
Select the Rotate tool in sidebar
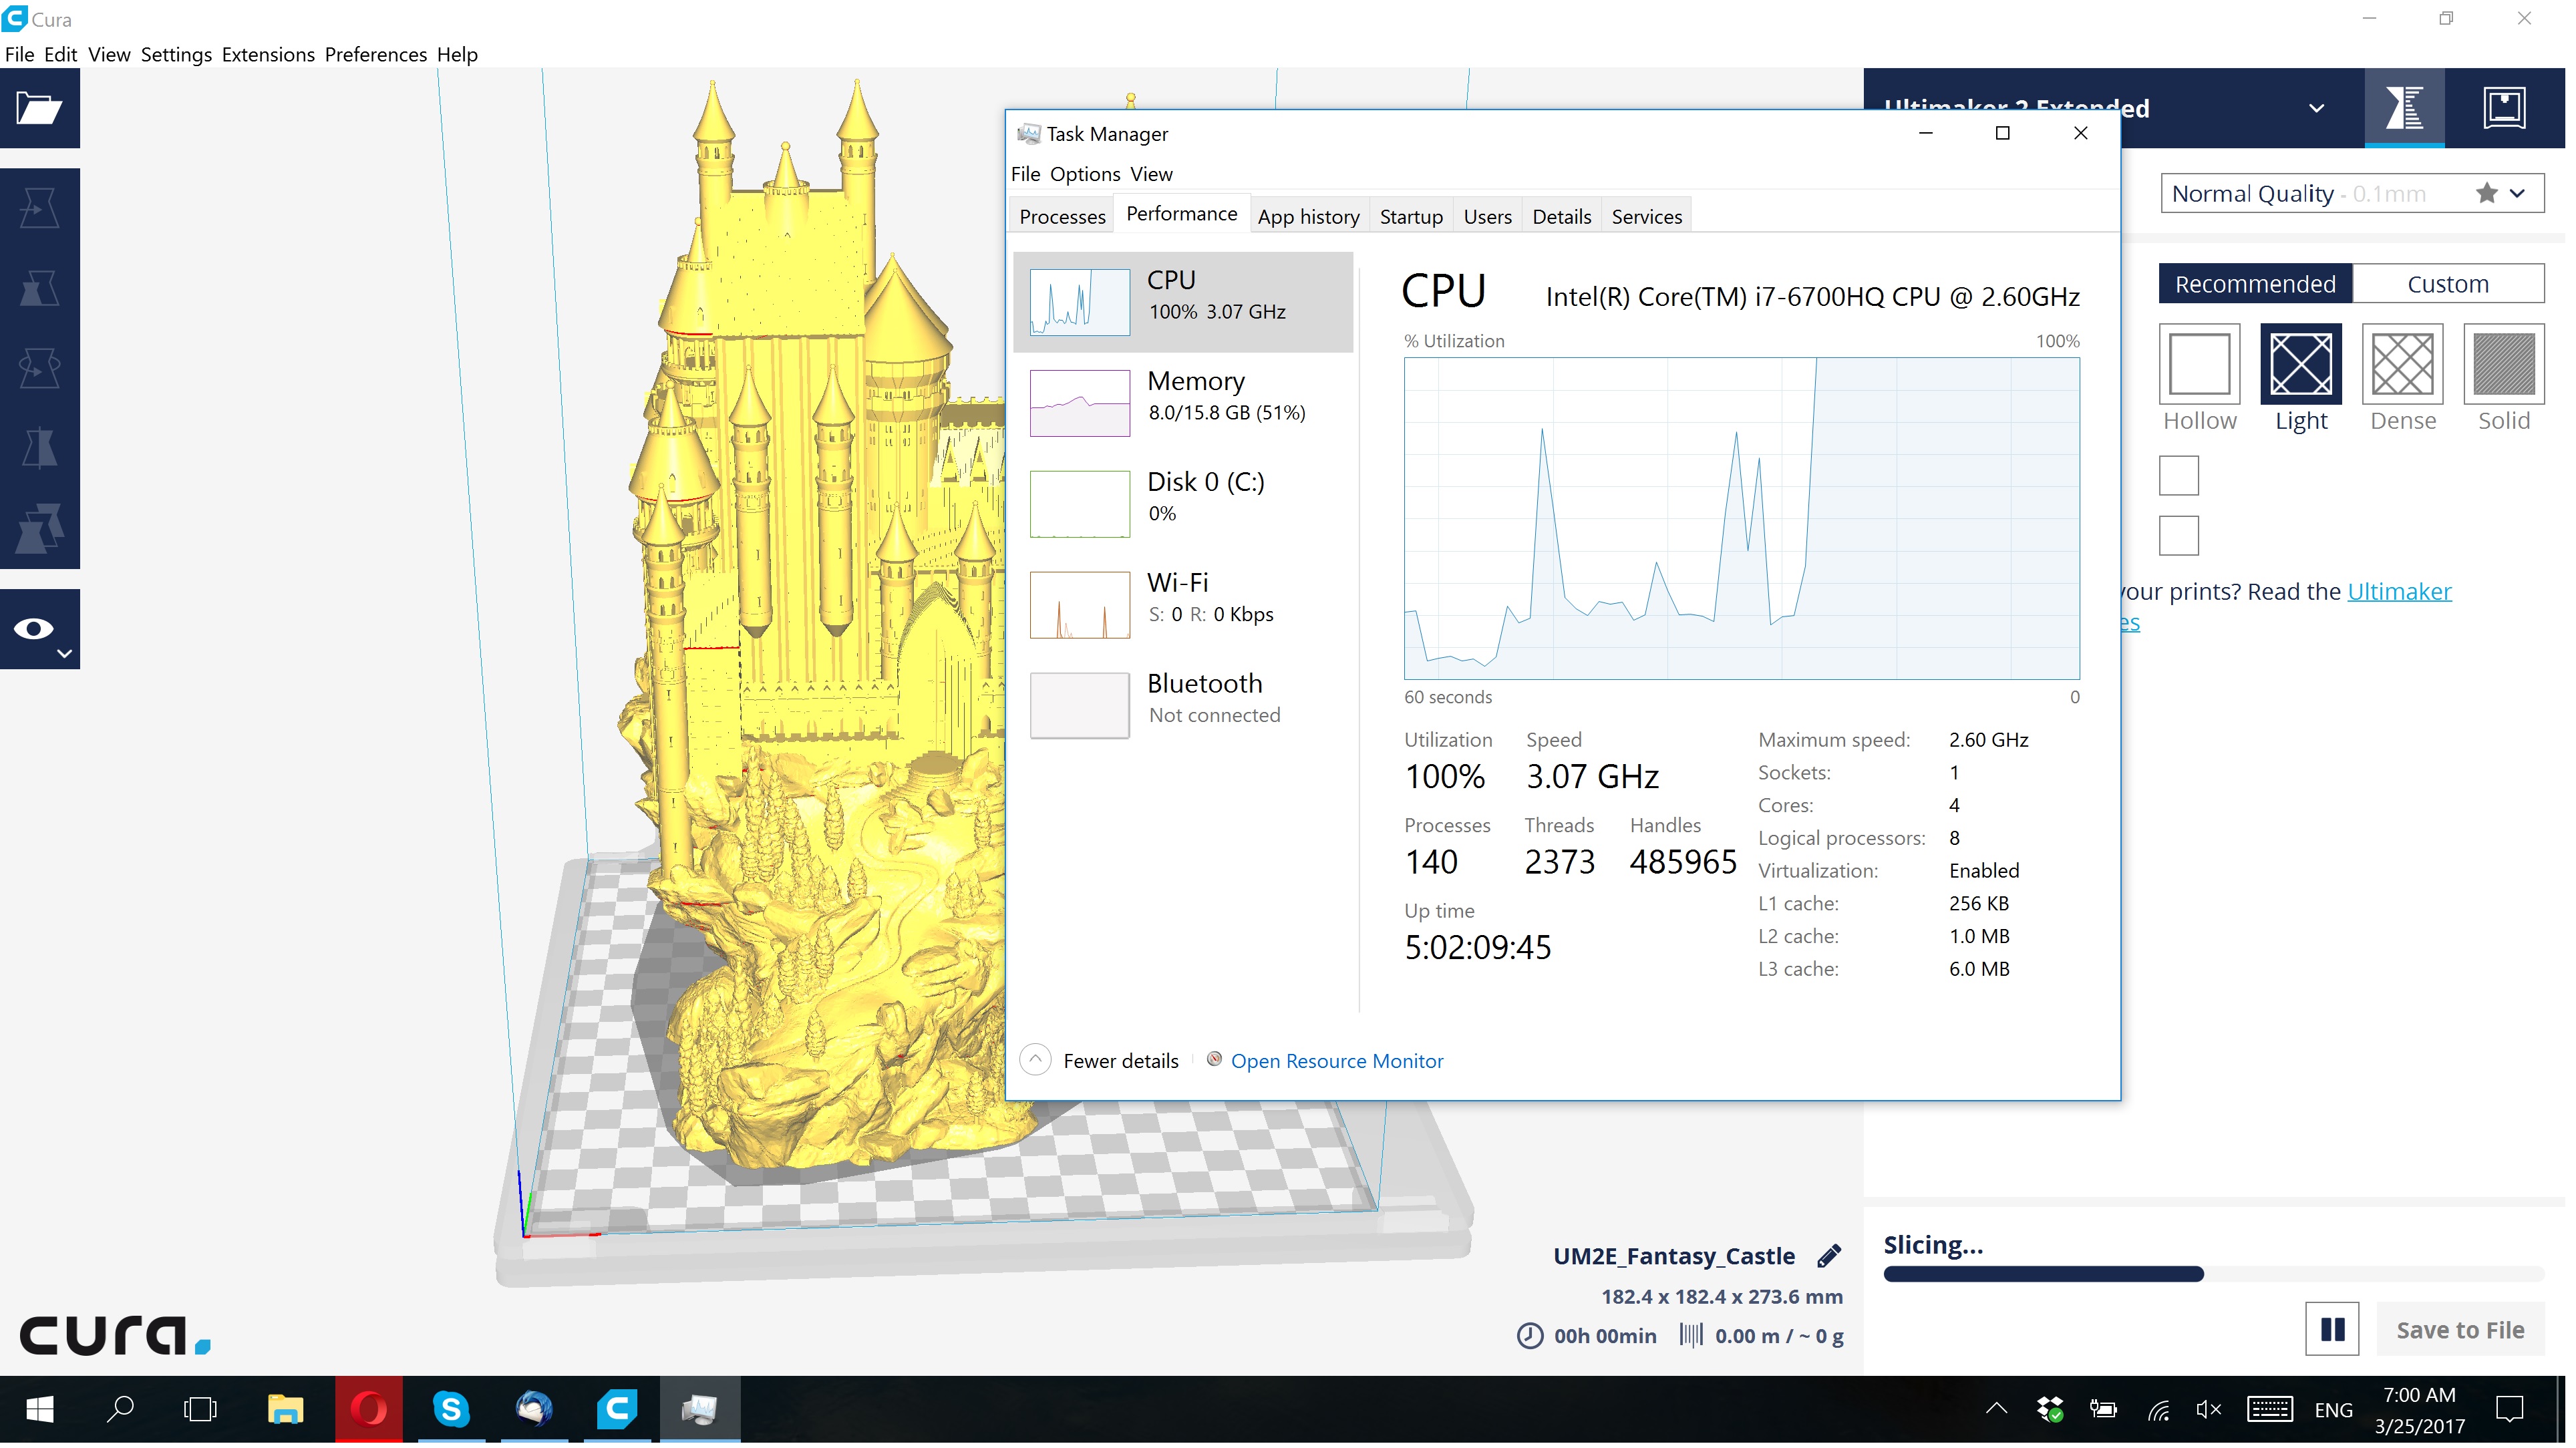(x=39, y=368)
